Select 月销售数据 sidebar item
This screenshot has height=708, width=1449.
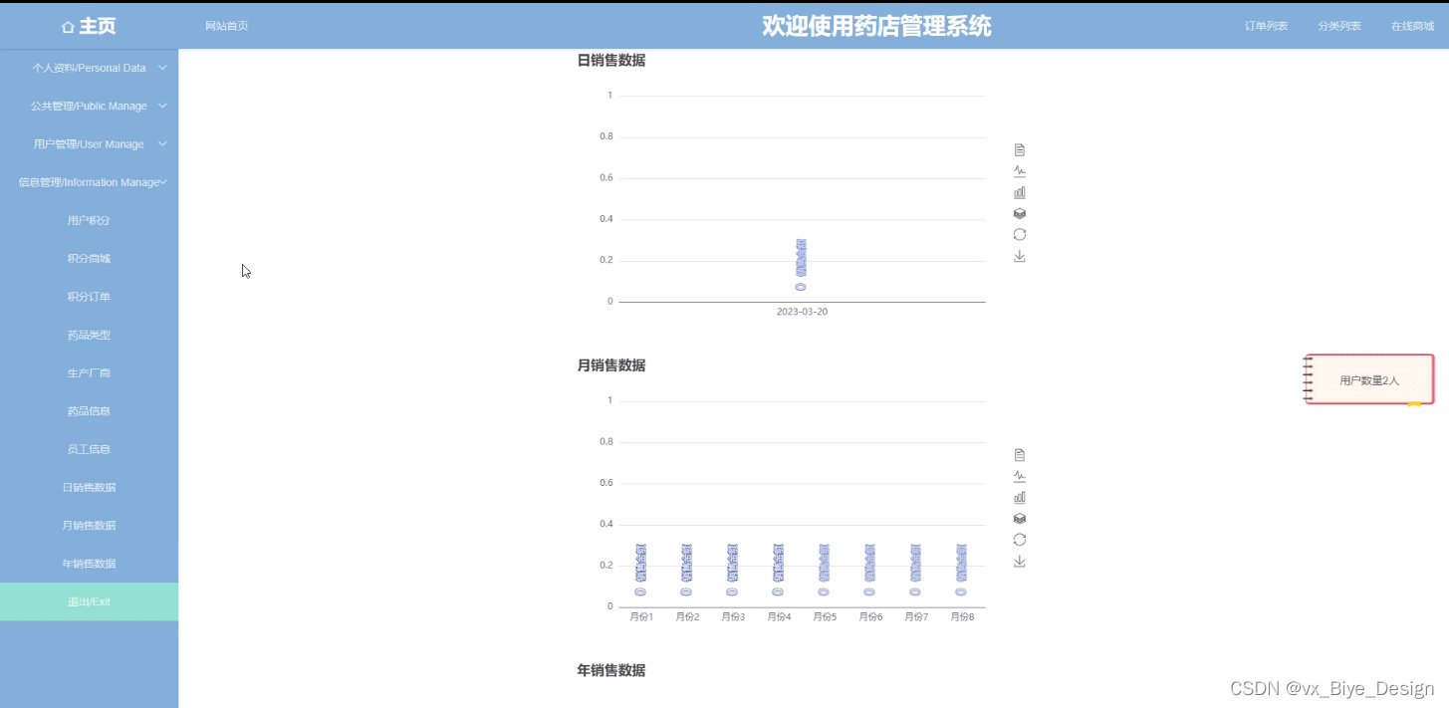tap(89, 526)
